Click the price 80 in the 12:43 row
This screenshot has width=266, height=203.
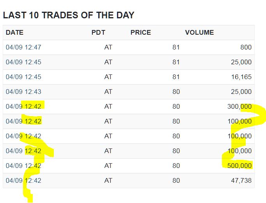[x=176, y=92]
